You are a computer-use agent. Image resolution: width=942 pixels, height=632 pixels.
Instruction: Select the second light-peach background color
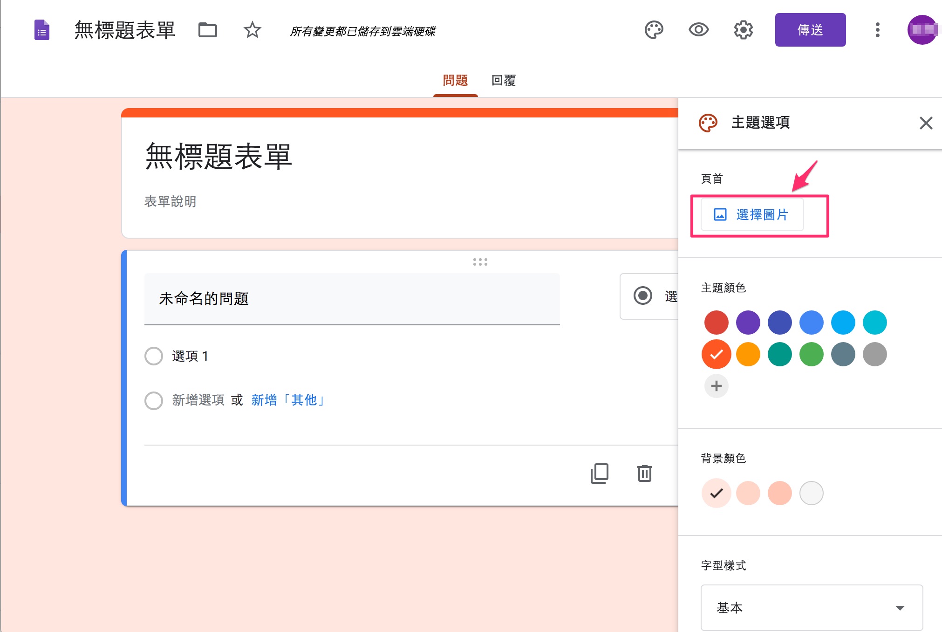(x=748, y=493)
